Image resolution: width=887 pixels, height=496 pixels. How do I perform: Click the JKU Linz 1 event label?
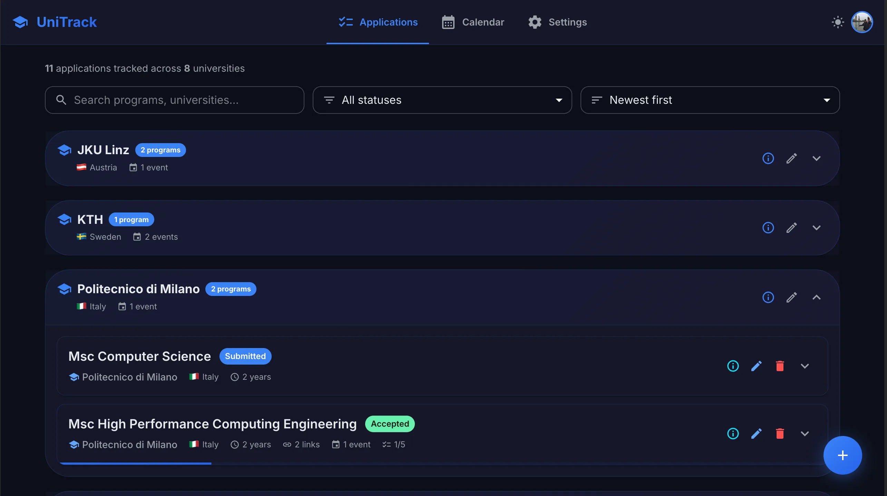[149, 168]
